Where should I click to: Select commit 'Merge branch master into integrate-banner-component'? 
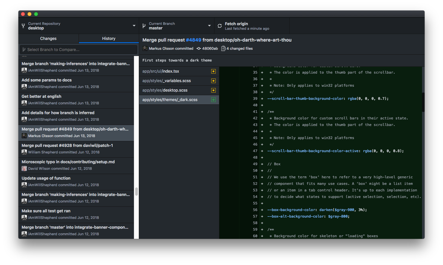tap(76, 231)
